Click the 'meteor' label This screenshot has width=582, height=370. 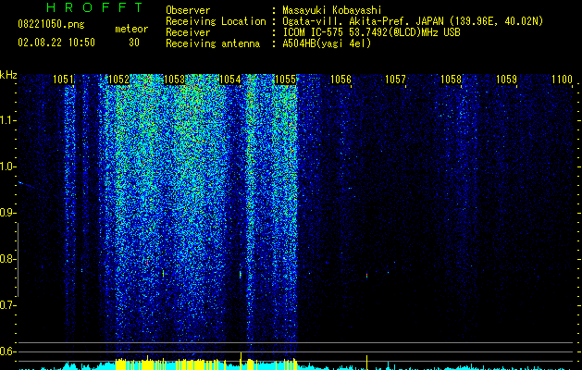(131, 29)
